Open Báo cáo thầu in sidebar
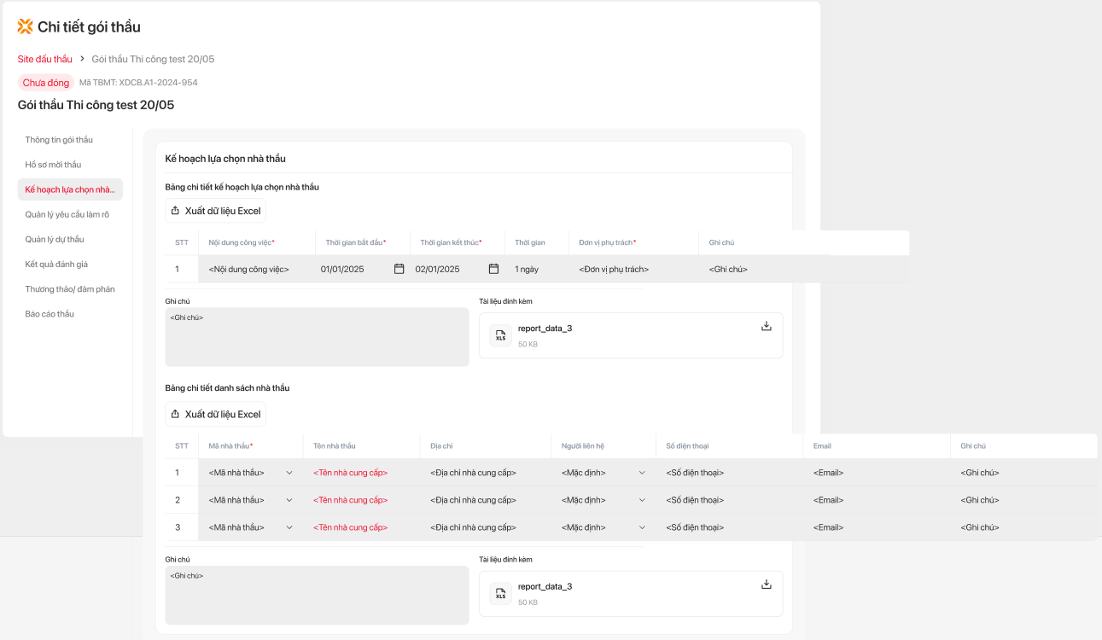 [x=50, y=314]
